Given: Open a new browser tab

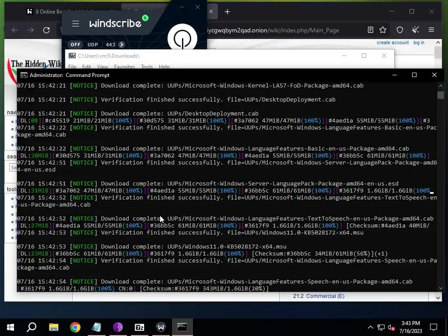Looking at the screenshot, I should pyautogui.click(x=227, y=12).
